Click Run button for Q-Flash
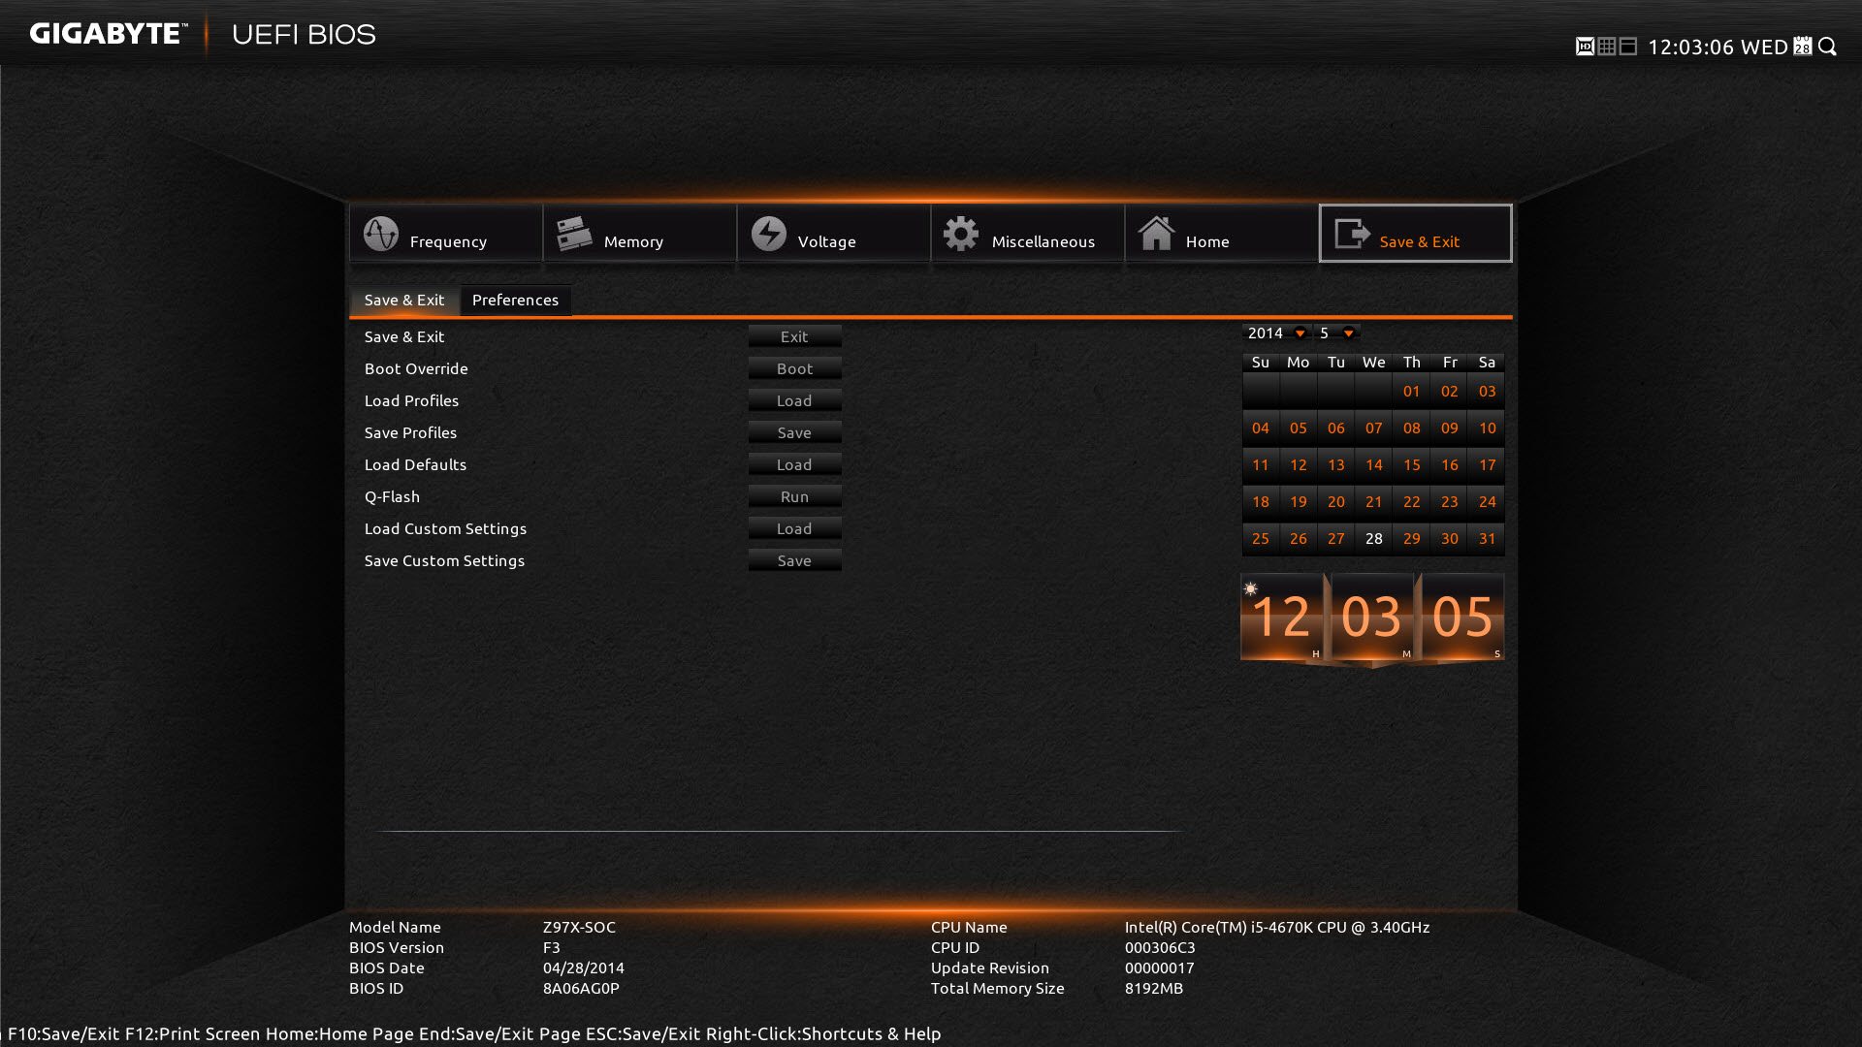 click(x=794, y=496)
